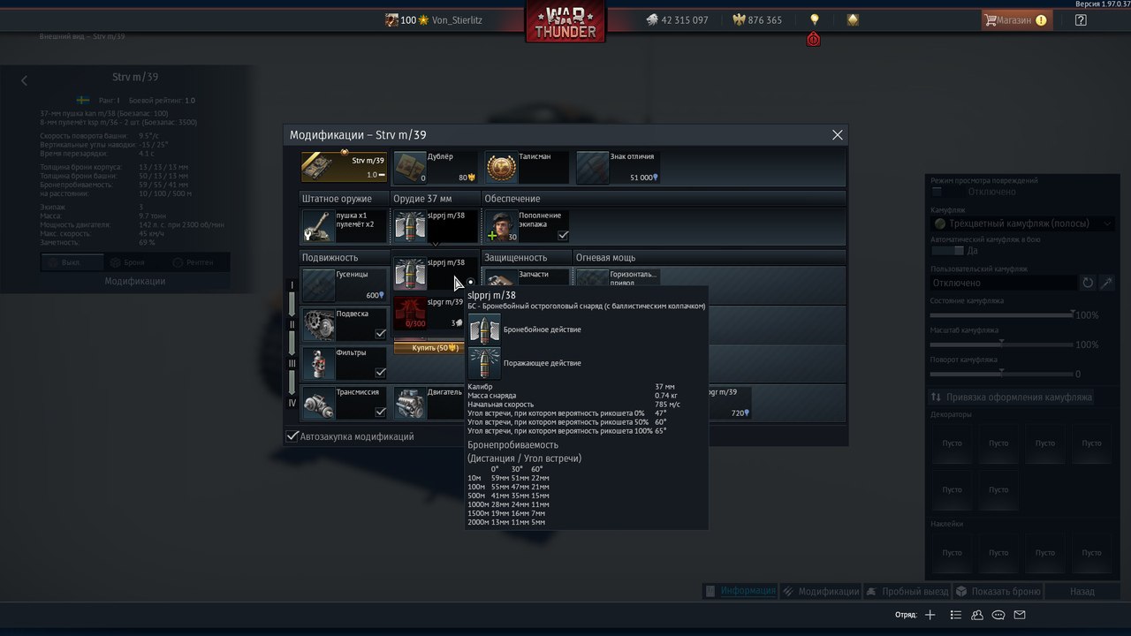Toggle the Пополнение экипажа checkbox
Screen dimensions: 1131x636
563,235
